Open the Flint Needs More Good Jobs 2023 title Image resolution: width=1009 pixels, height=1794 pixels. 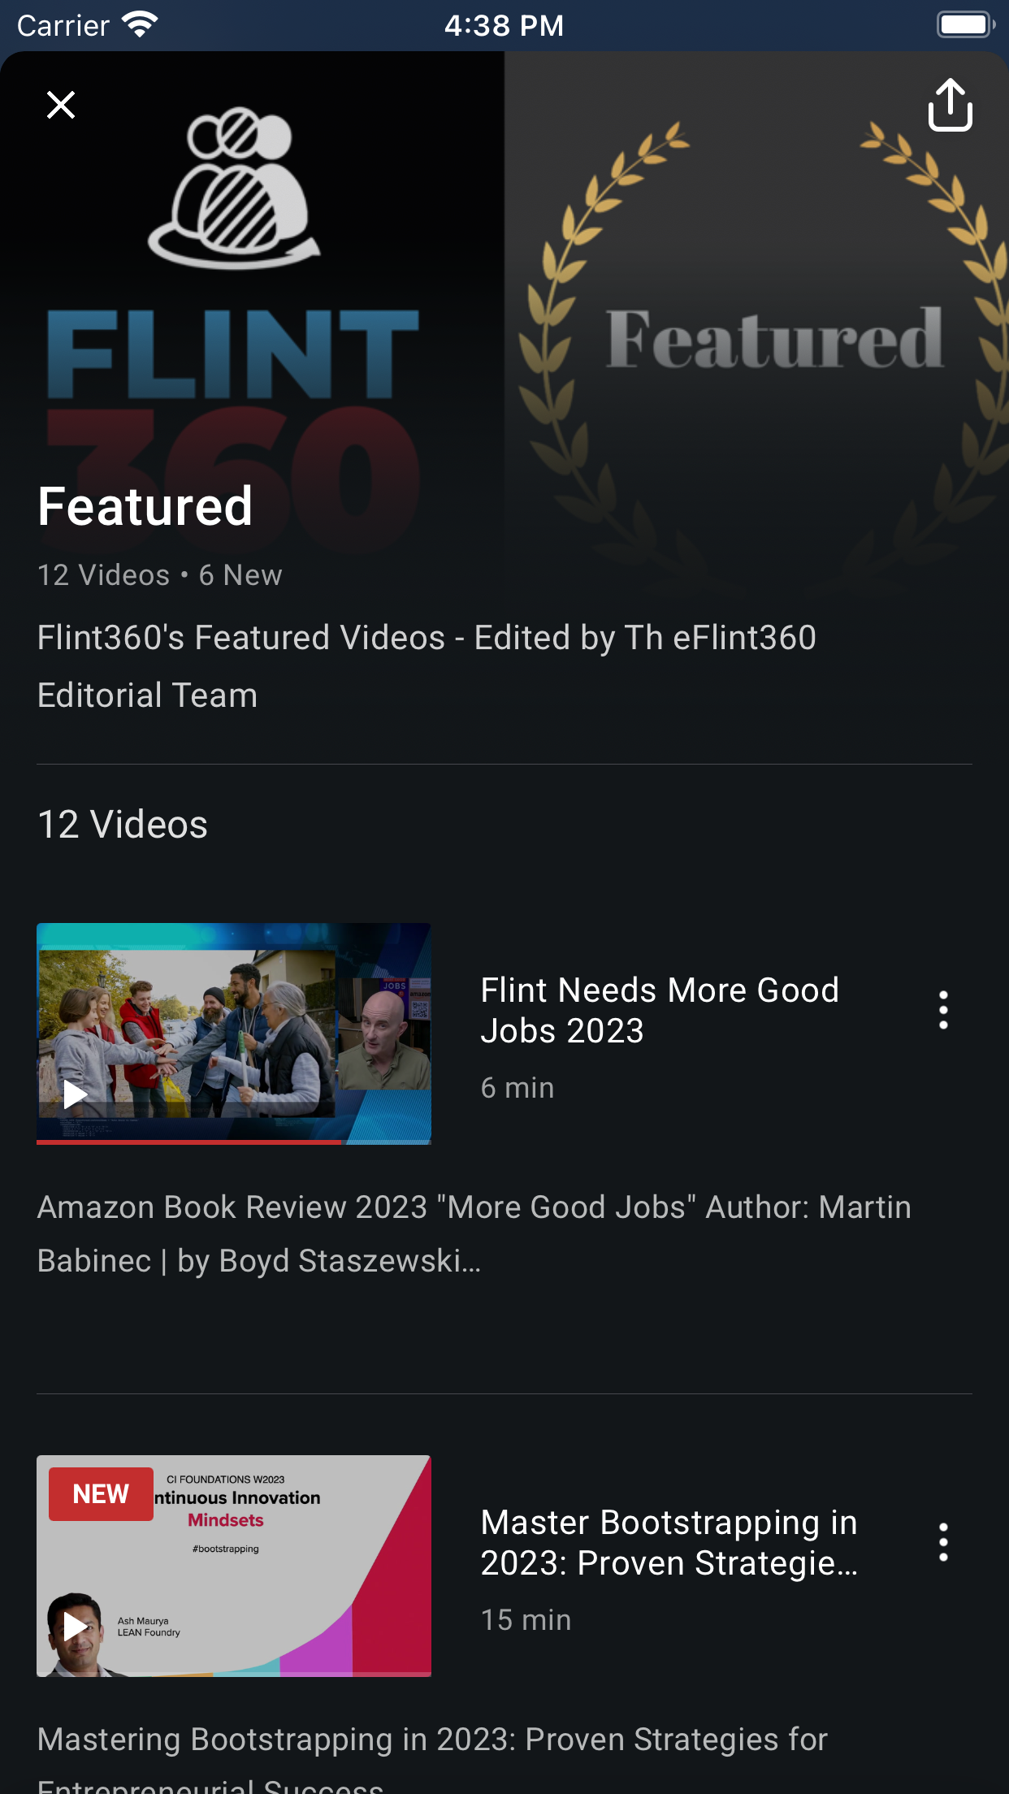point(660,1010)
